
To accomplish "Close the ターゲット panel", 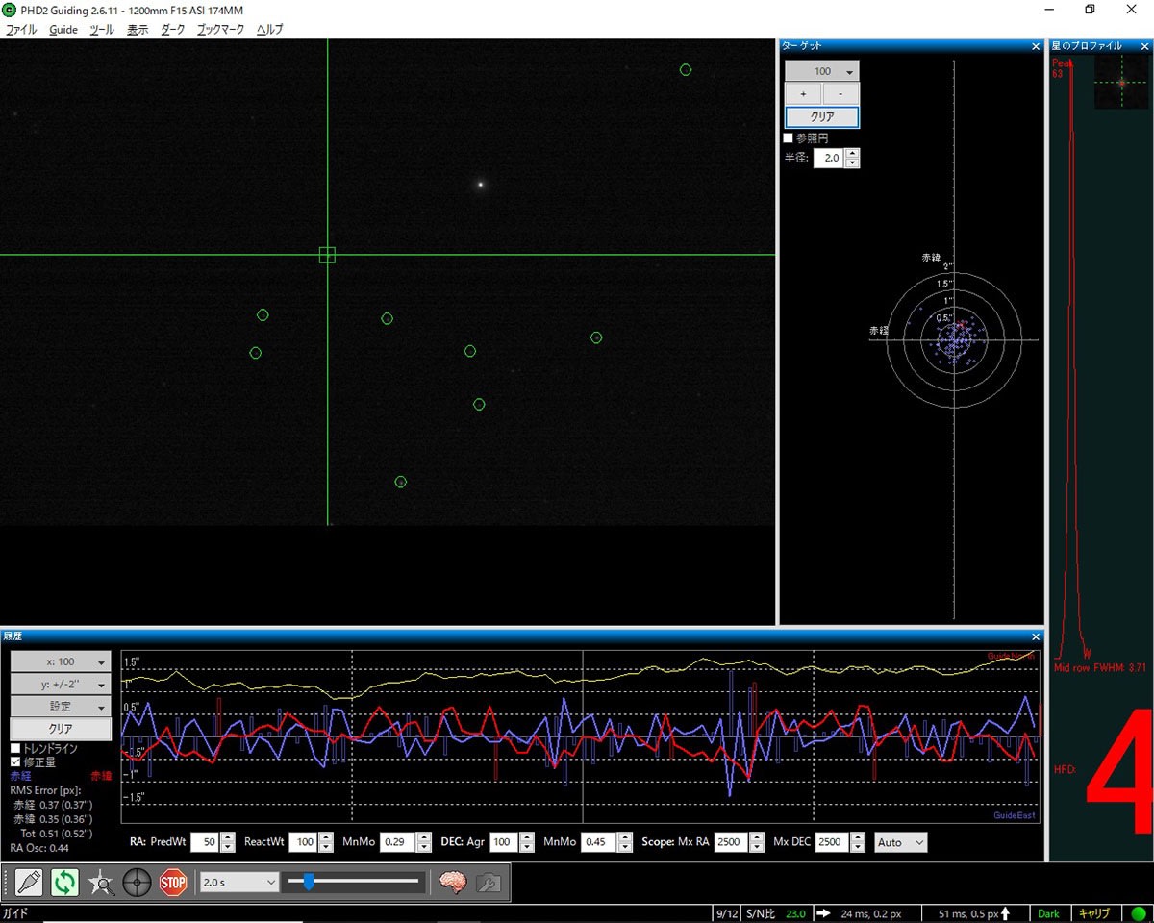I will [x=1036, y=45].
